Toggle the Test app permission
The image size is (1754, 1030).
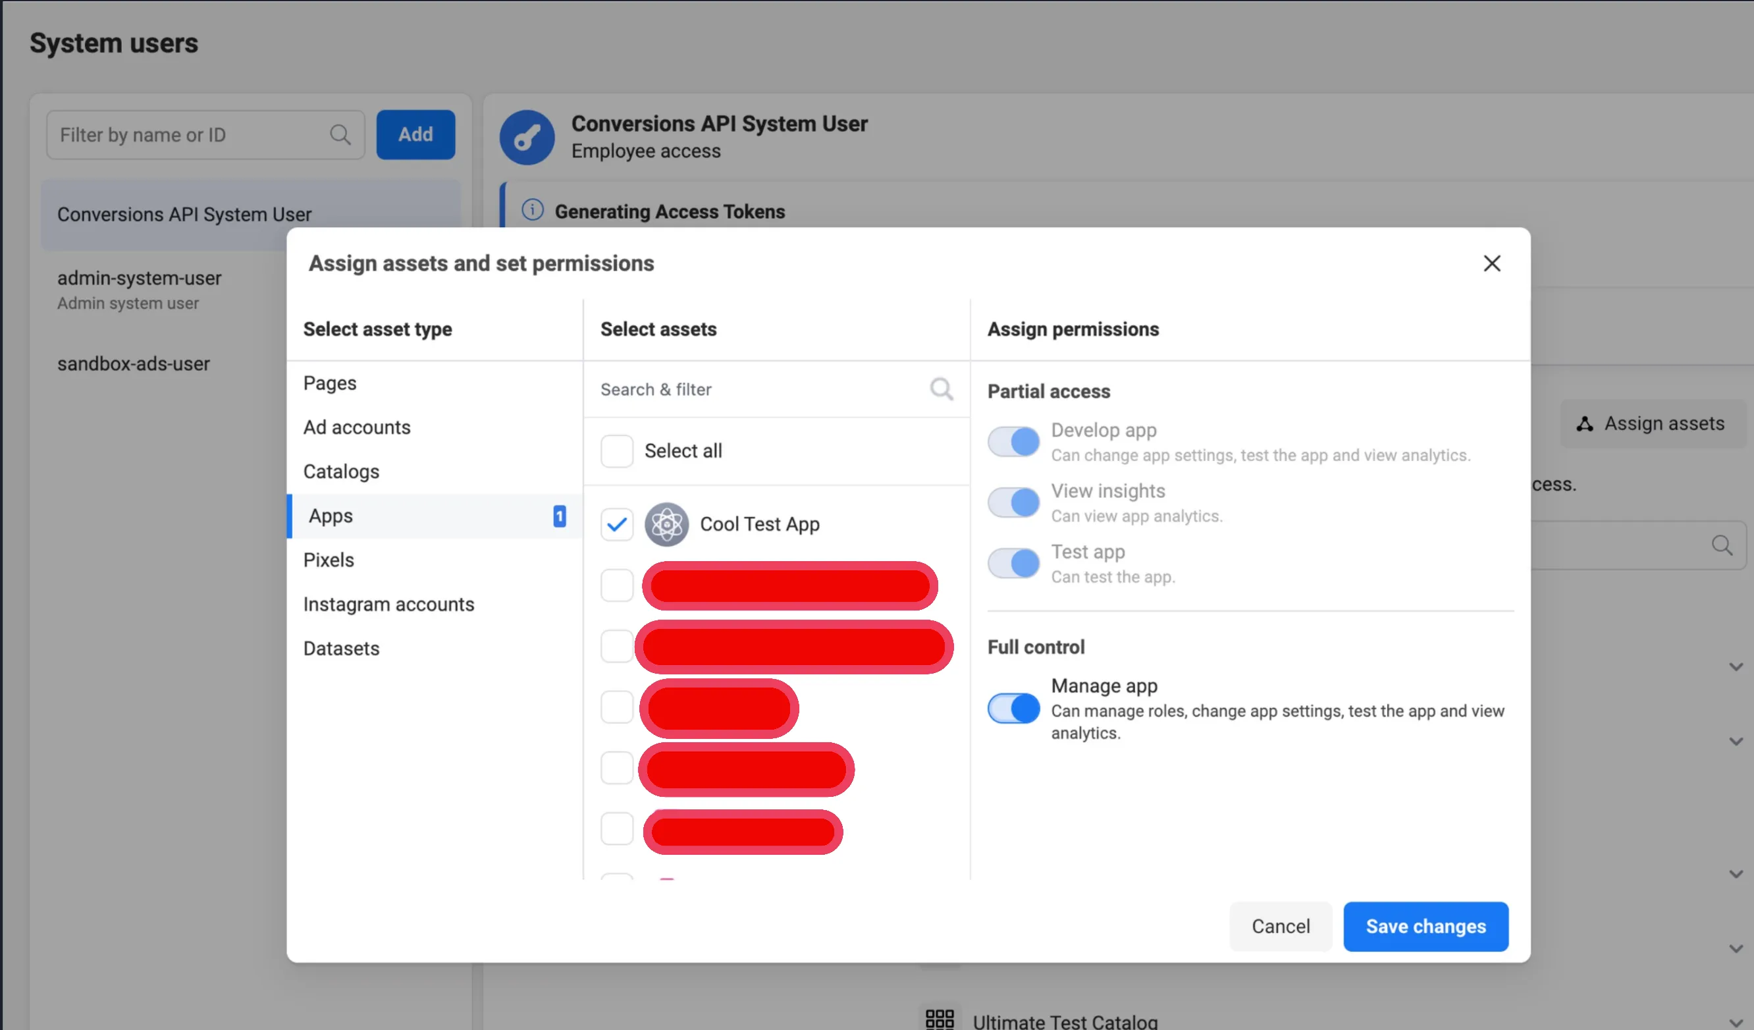click(x=1013, y=562)
